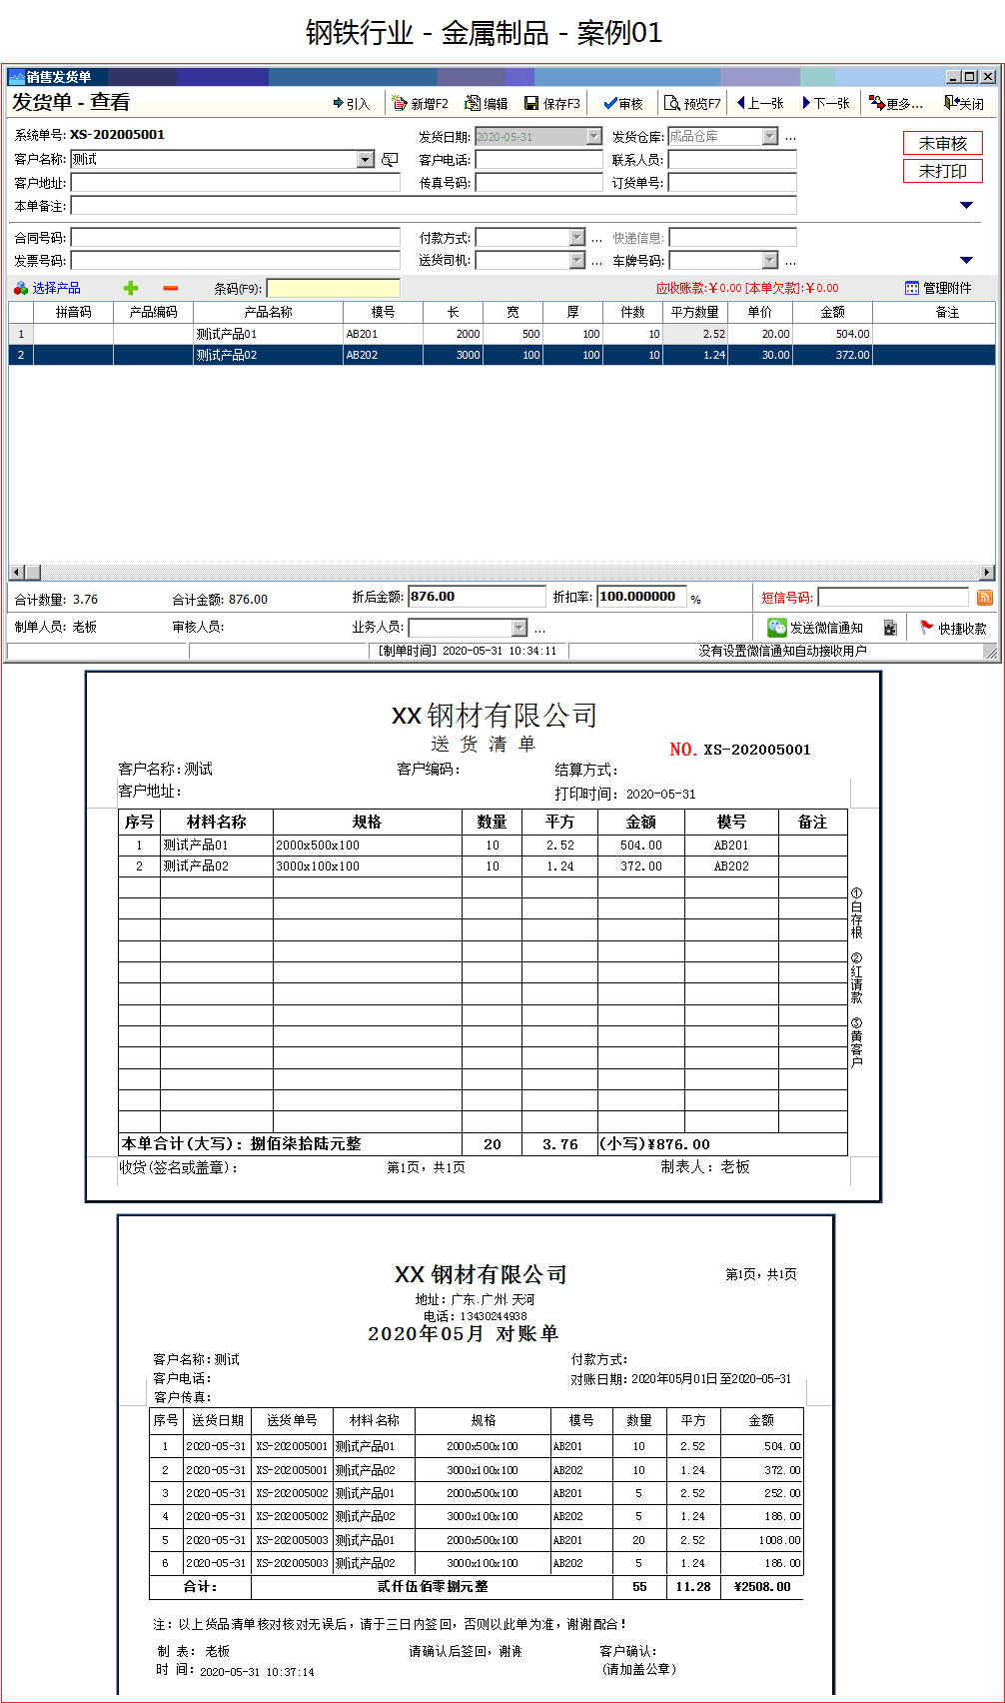
Task: Click the green plus add-row icon
Action: coord(130,289)
